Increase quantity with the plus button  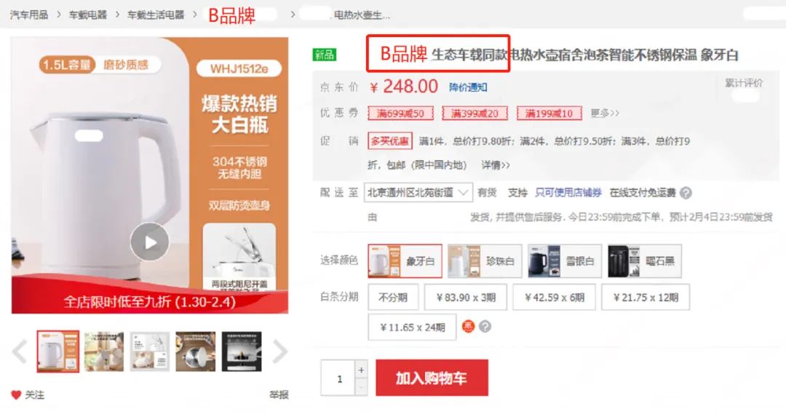361,370
